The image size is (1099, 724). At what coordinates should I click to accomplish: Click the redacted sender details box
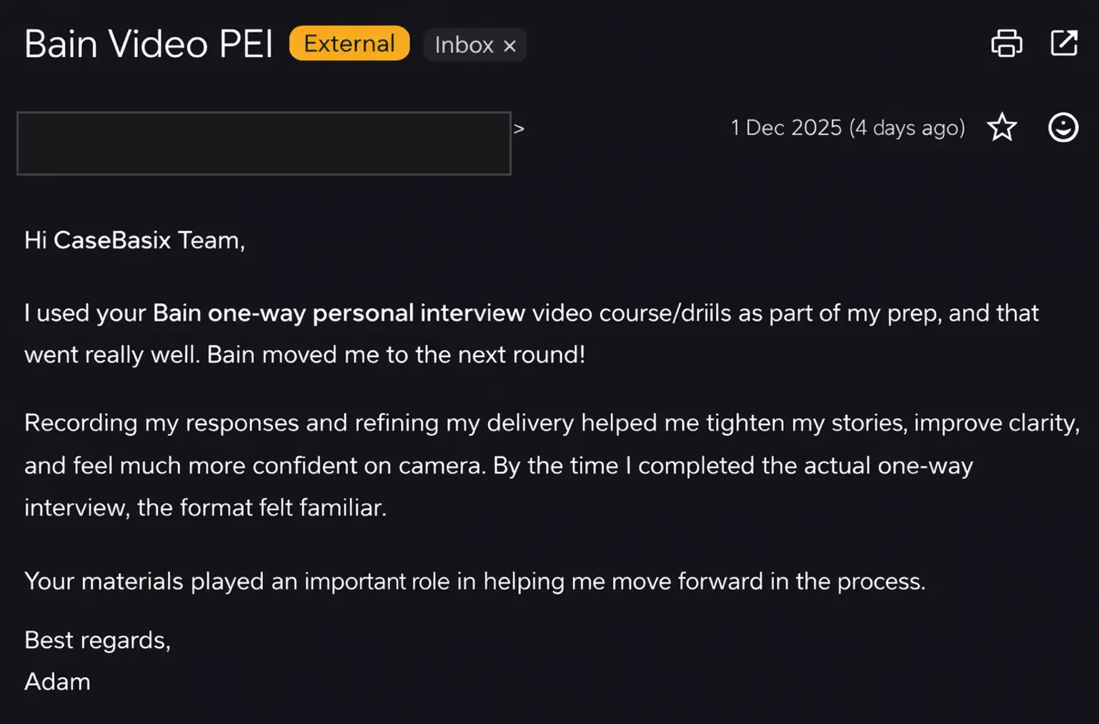pyautogui.click(x=264, y=143)
